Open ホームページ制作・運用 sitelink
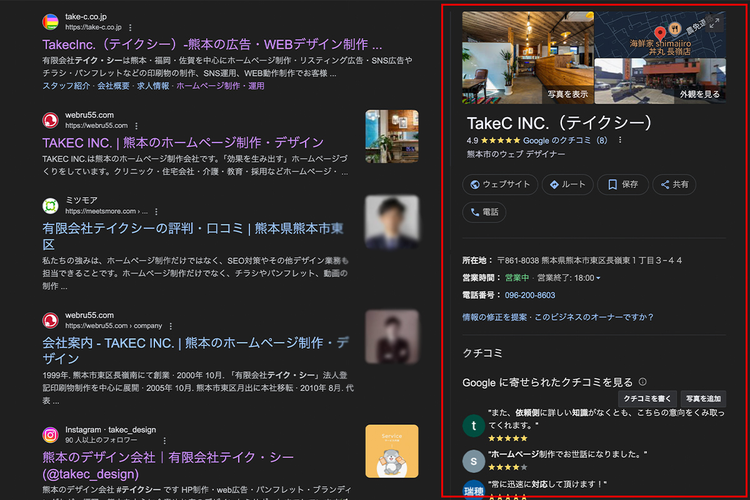The image size is (750, 500). 220,86
